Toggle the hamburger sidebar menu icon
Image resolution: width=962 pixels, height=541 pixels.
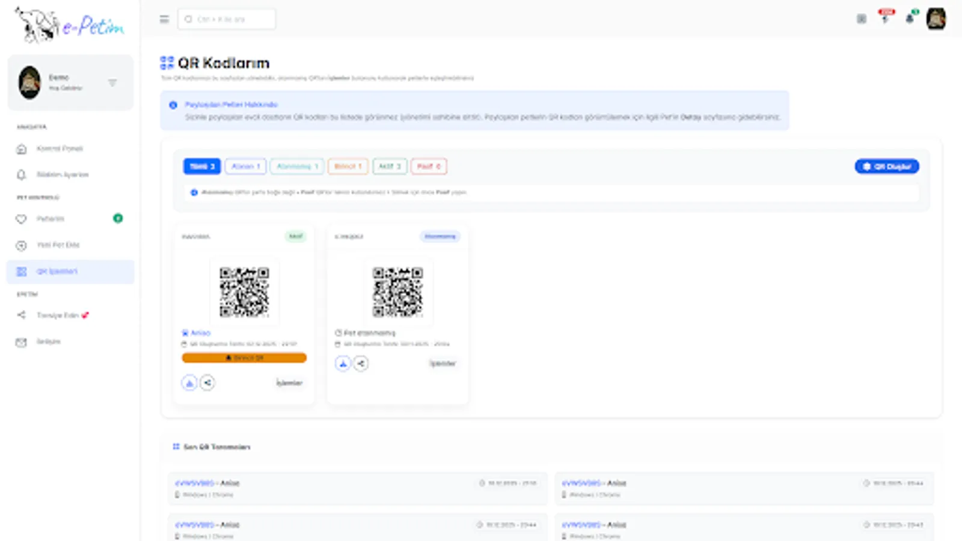(x=164, y=19)
